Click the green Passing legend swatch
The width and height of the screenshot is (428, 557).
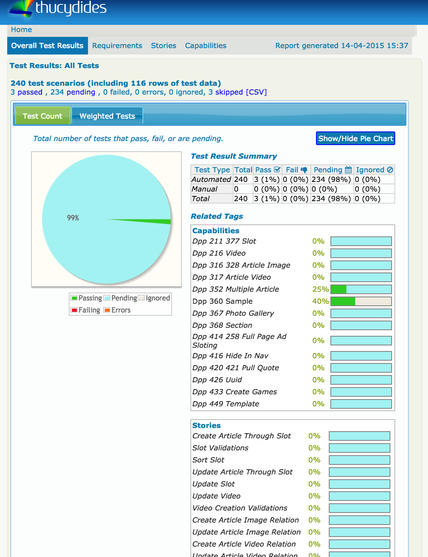74,298
